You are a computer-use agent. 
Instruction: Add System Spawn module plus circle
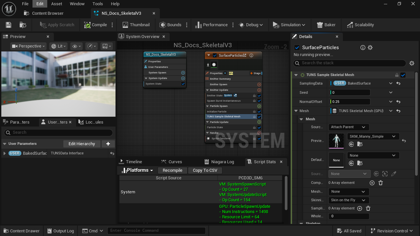click(x=183, y=73)
